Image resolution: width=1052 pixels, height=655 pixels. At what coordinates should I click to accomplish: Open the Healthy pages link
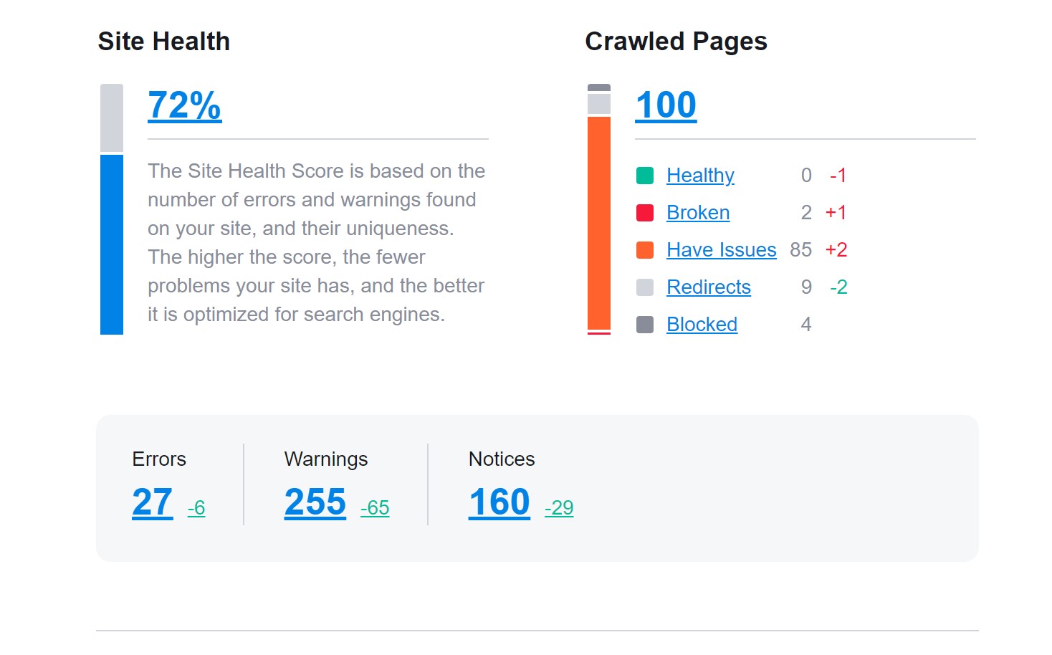(700, 176)
